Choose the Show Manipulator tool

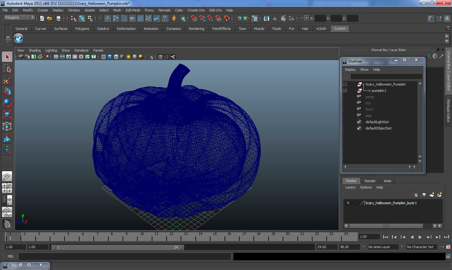click(7, 149)
